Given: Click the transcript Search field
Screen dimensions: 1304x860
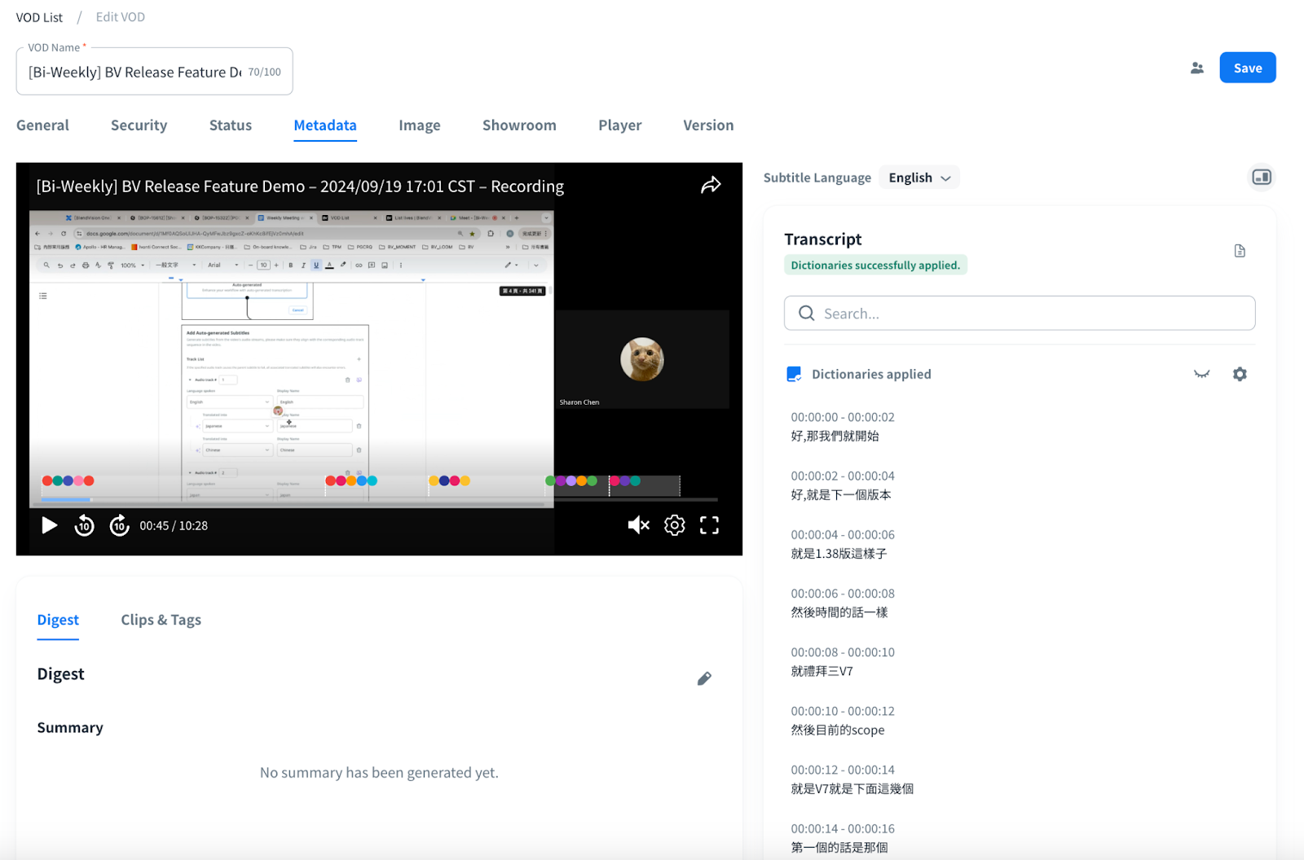Looking at the screenshot, I should [x=1019, y=314].
